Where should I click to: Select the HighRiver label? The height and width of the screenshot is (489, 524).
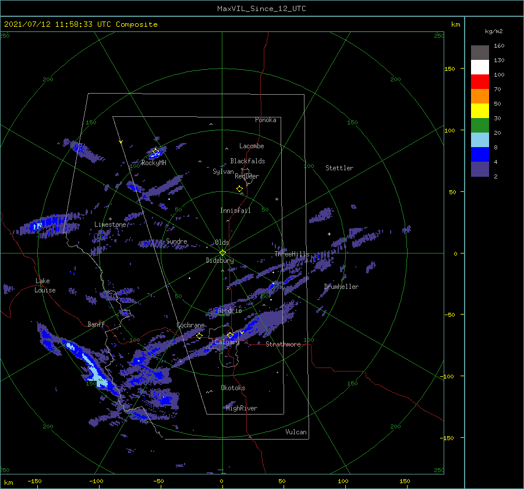pyautogui.click(x=242, y=408)
